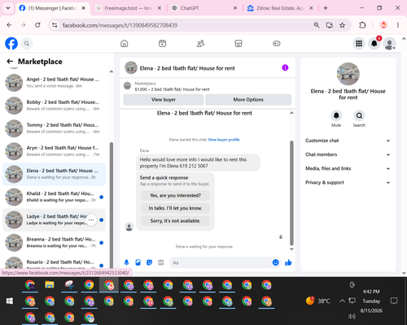Open Aryn conversation in list
This screenshot has height=325, width=407.
[54, 151]
